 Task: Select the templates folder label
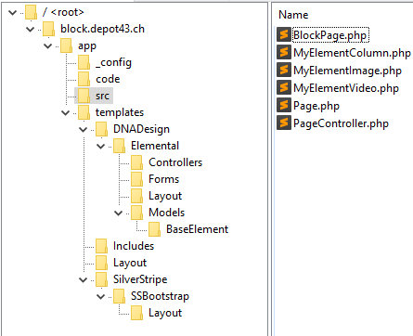click(x=120, y=112)
